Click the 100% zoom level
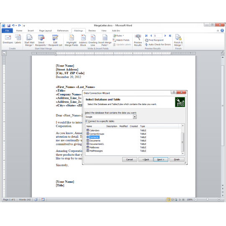Viewport: 226px width, 226px height. coord(190,200)
